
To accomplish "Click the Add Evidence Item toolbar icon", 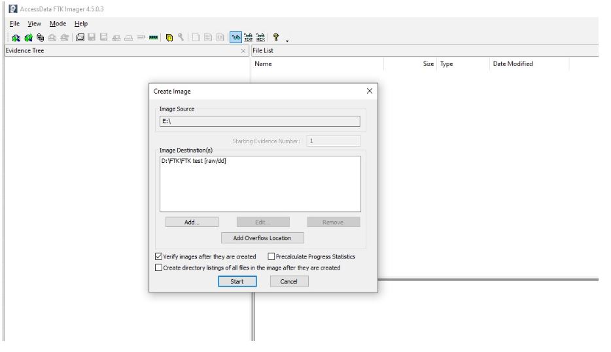I will 16,37.
